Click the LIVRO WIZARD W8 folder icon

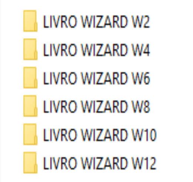(x=30, y=106)
